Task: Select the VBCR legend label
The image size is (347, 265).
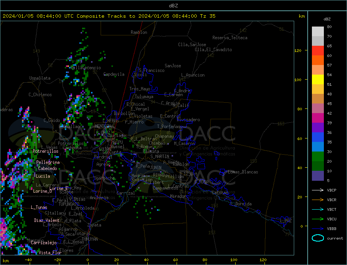Action: [x=332, y=200]
